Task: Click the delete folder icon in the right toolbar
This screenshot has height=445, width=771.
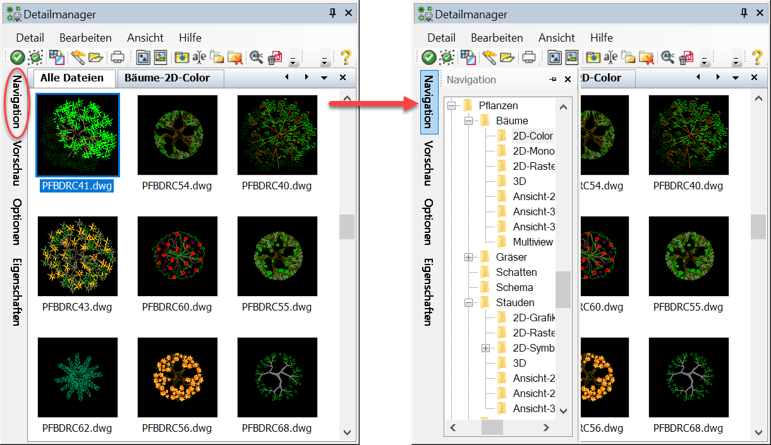Action: (x=646, y=57)
